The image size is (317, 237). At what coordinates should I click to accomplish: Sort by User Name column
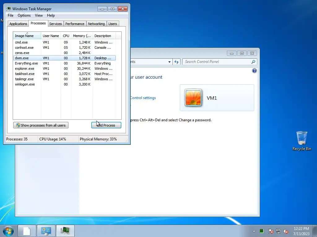[51, 36]
